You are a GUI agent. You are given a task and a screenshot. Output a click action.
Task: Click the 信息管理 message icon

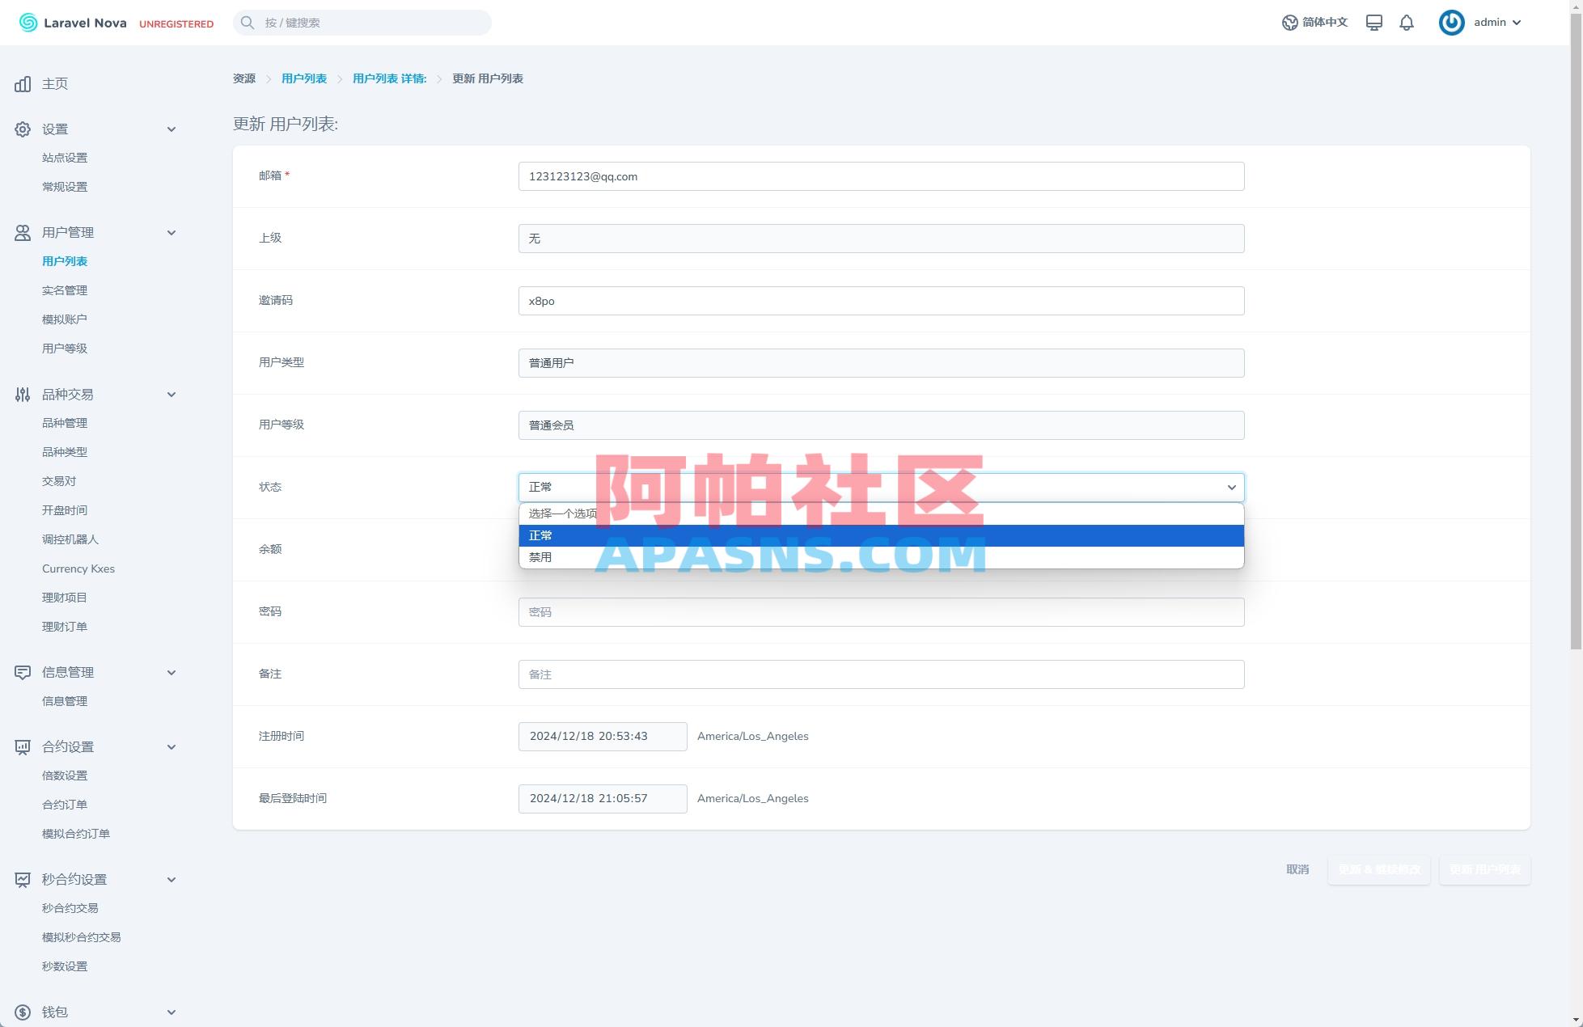[22, 672]
